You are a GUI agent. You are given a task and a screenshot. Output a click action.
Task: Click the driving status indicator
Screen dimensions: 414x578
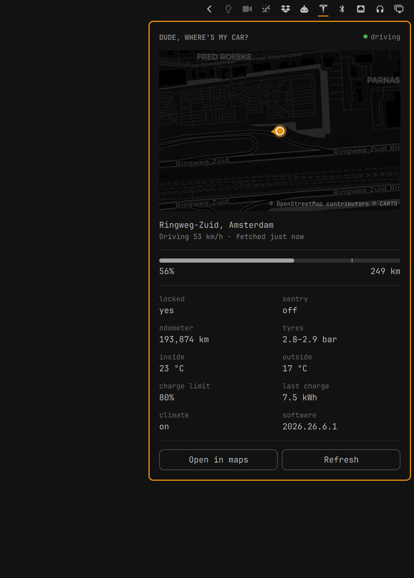click(382, 37)
